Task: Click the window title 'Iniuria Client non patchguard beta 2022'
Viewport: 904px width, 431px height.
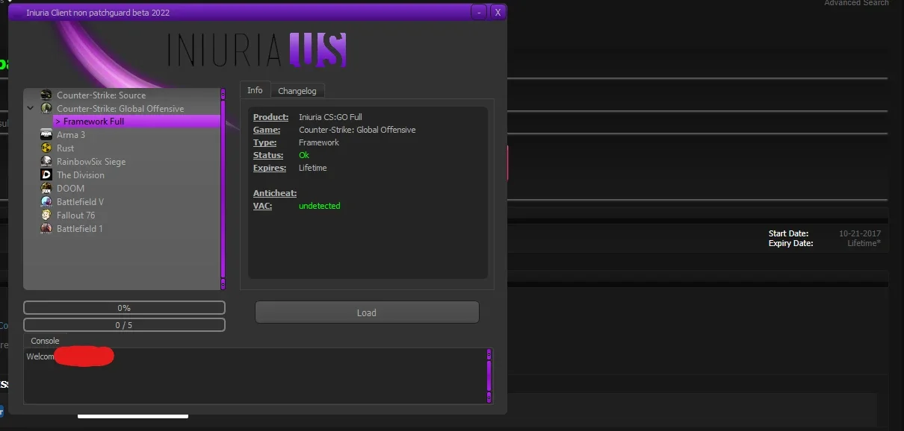Action: click(98, 13)
